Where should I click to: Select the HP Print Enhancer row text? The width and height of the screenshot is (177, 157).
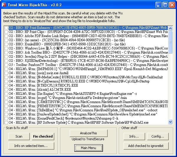pyautogui.click(x=88, y=28)
